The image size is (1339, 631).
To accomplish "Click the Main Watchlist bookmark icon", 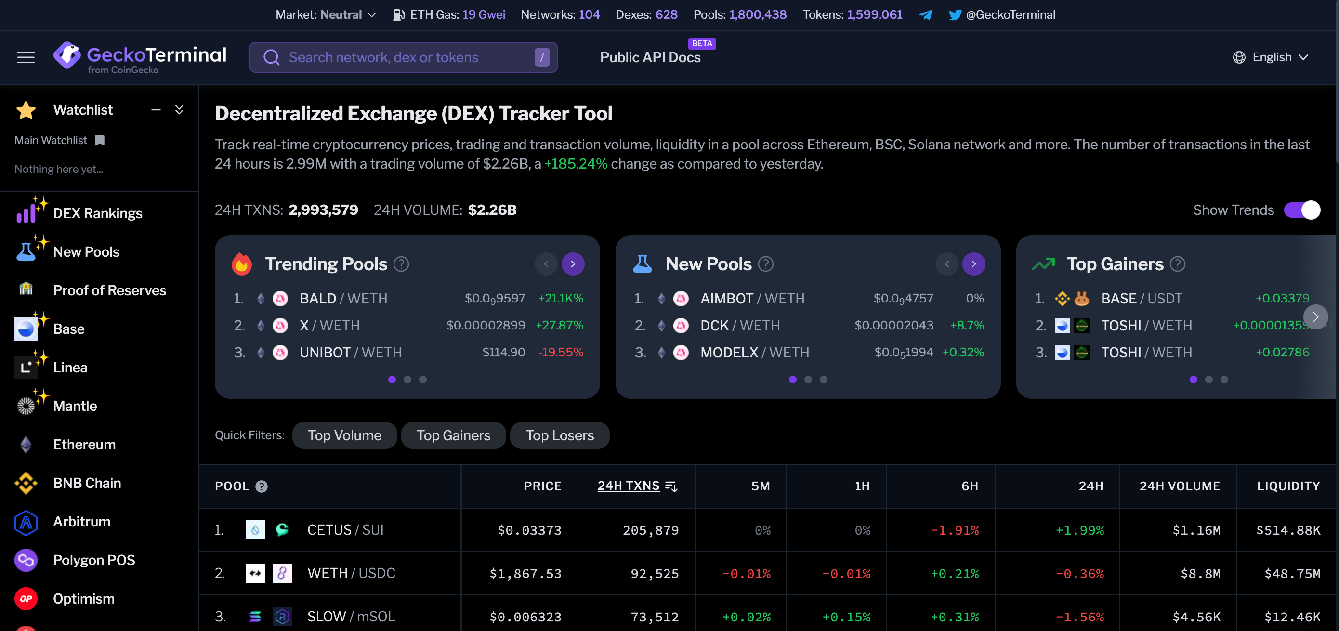I will [100, 140].
